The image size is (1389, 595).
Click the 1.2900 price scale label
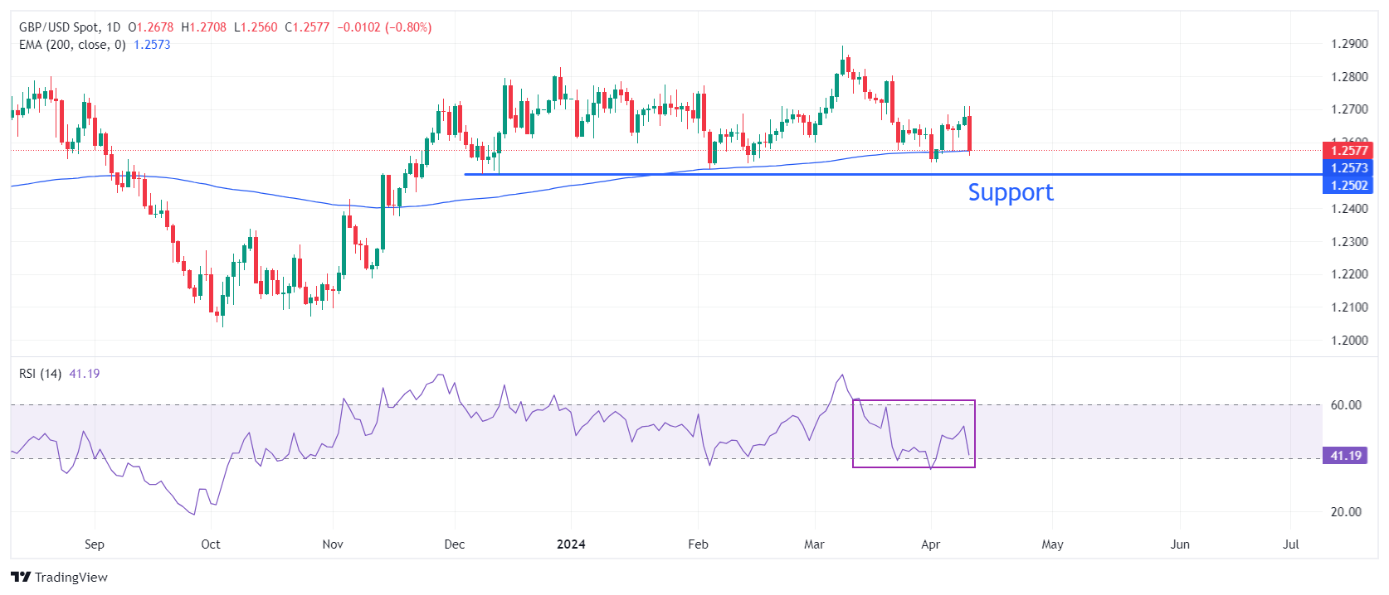point(1349,44)
